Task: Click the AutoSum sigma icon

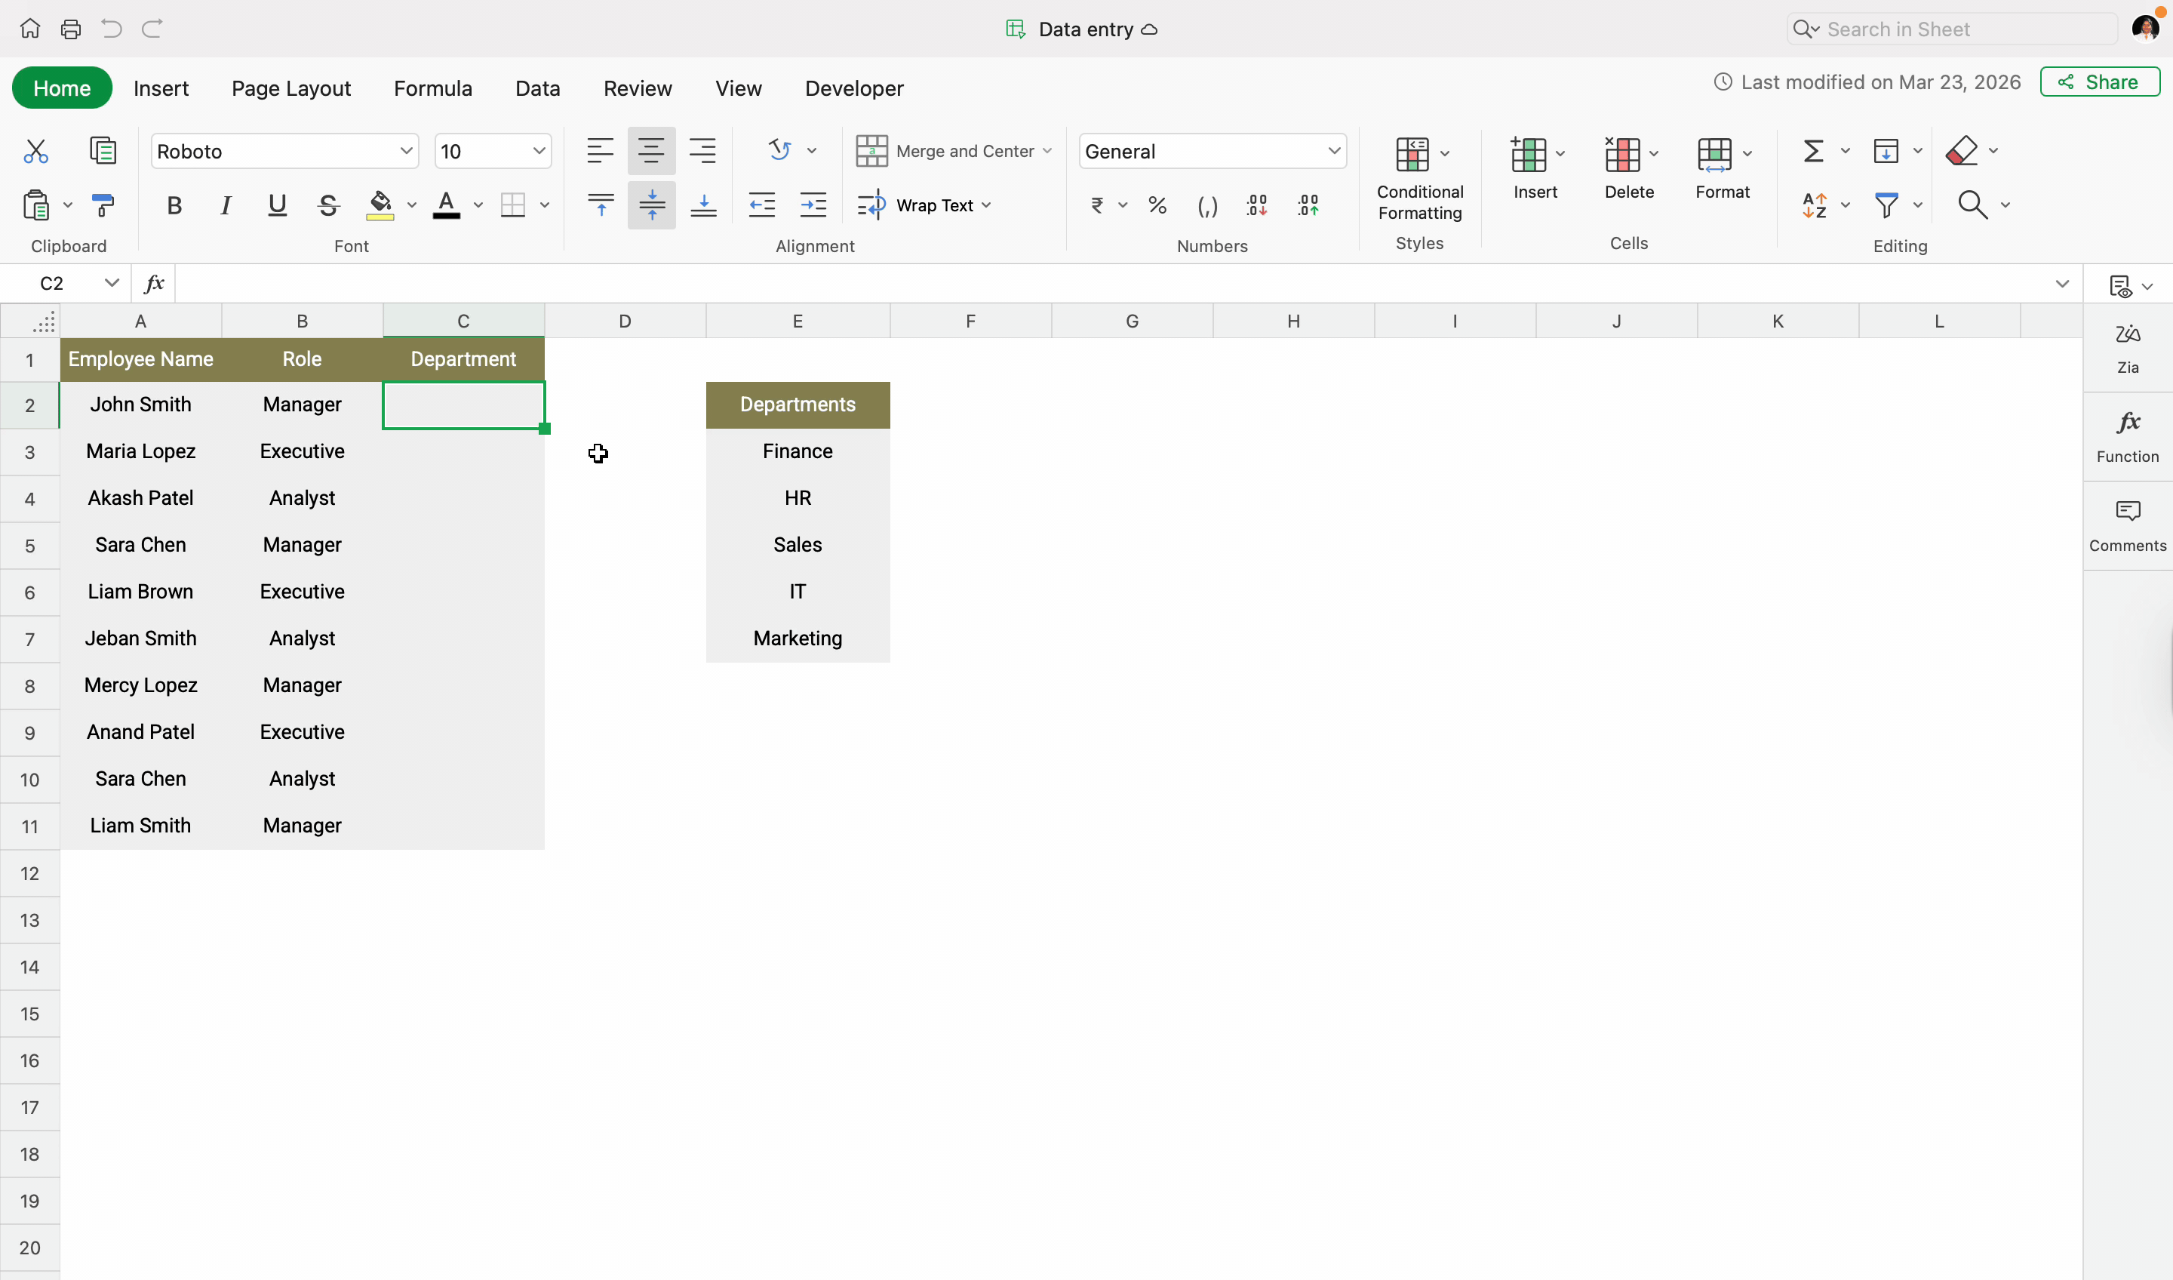Action: click(1812, 151)
